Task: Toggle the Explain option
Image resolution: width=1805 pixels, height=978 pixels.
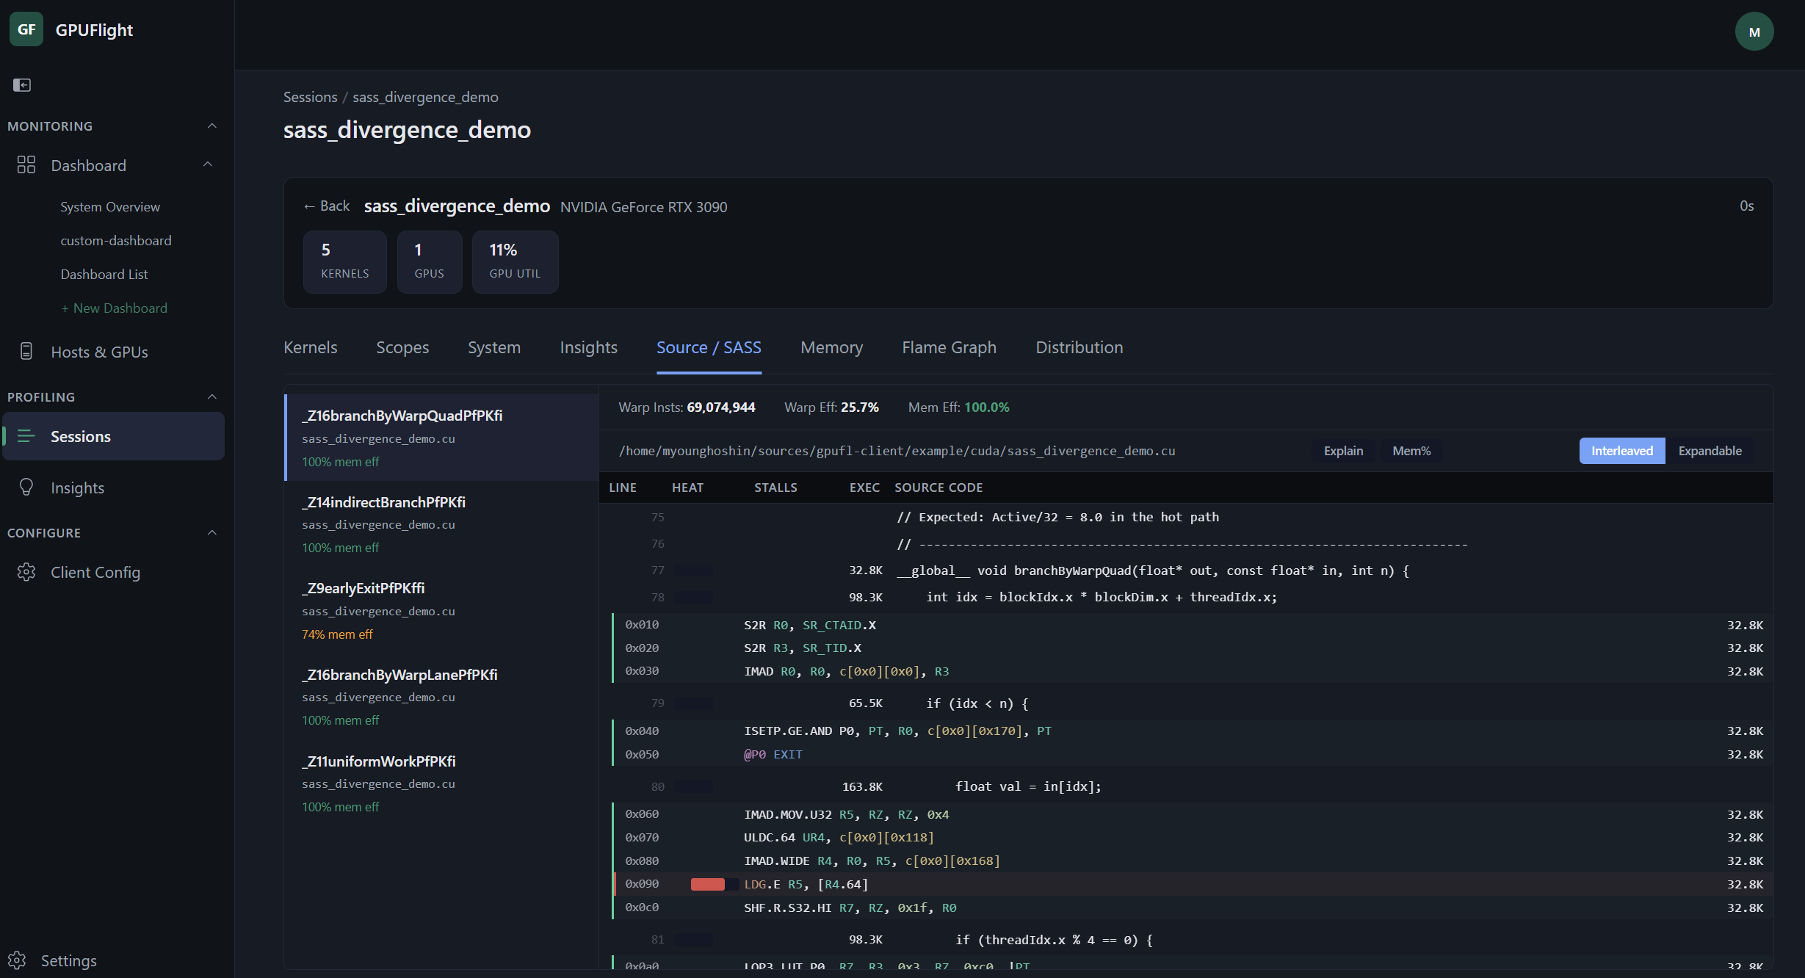Action: (x=1343, y=451)
